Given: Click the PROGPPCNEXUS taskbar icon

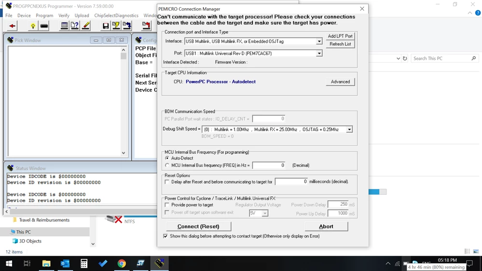Looking at the screenshot, I should coord(160,263).
